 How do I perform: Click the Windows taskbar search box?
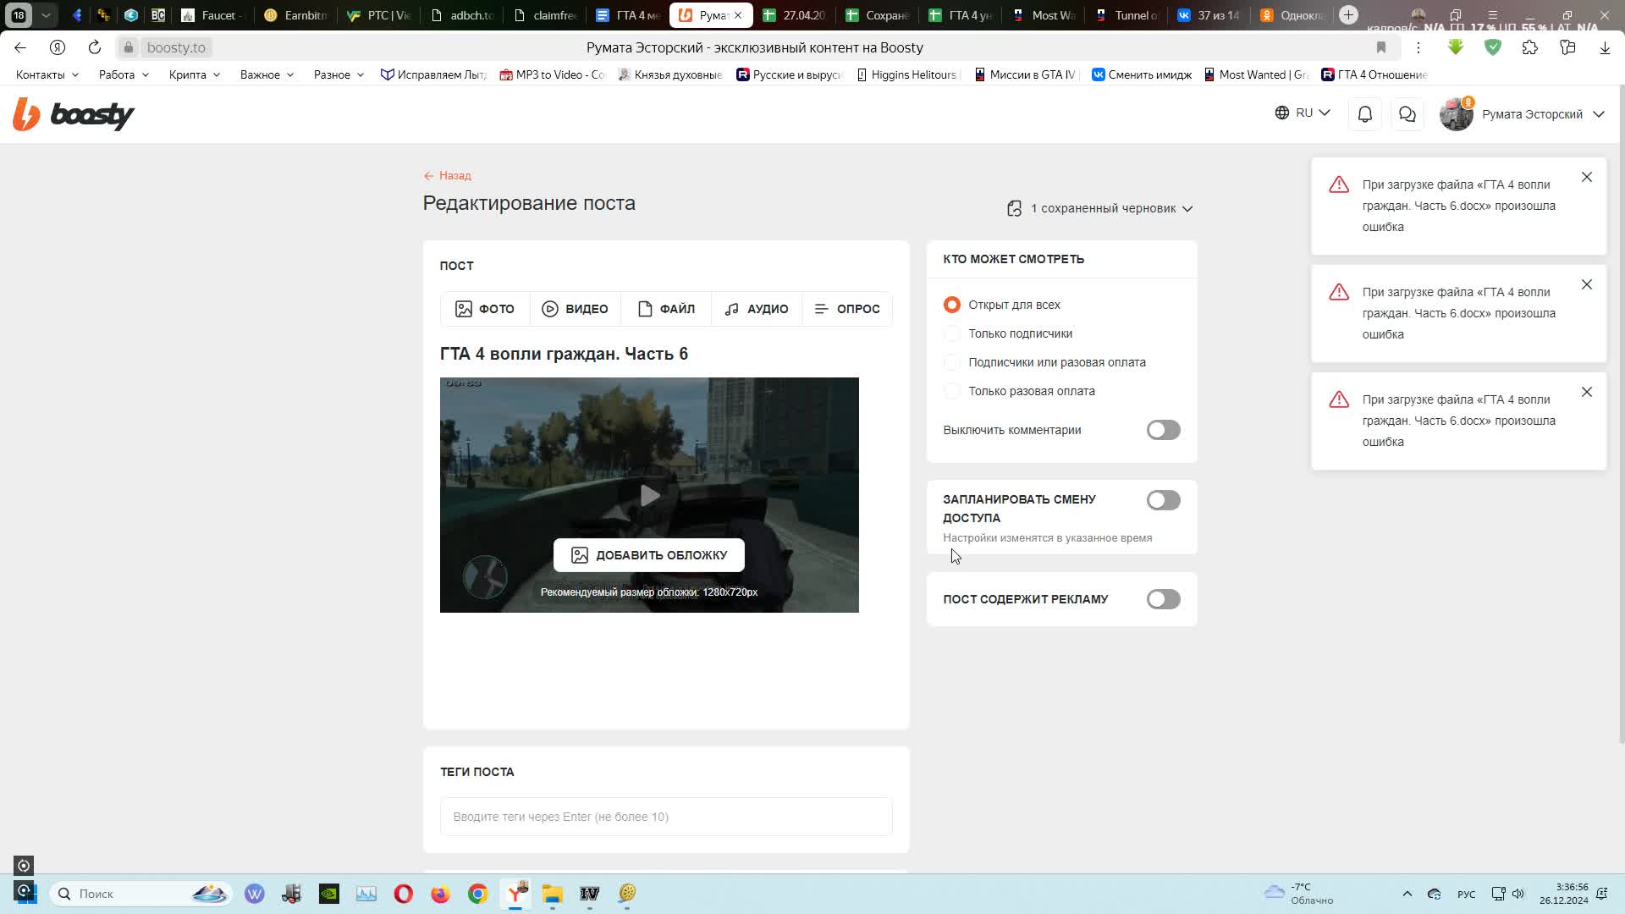click(x=140, y=894)
